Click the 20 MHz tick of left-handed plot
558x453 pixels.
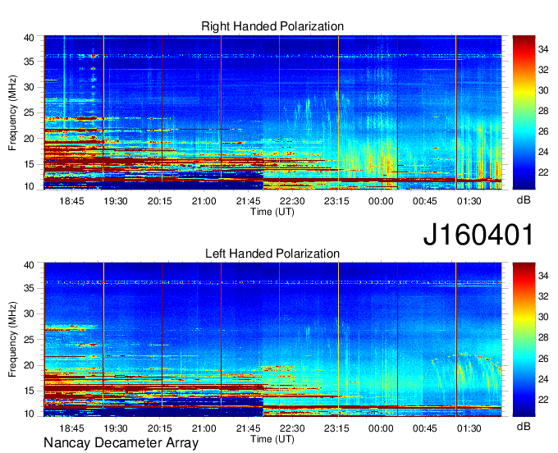coord(29,365)
